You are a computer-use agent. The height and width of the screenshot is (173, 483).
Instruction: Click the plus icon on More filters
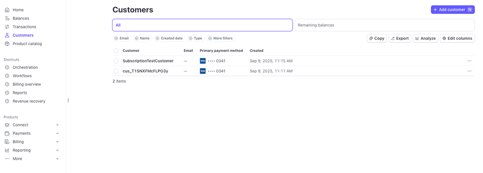210,38
